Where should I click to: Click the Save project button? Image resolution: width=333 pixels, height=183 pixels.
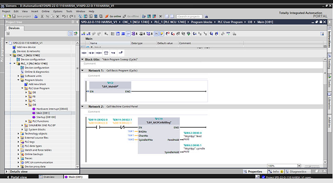tap(22, 16)
